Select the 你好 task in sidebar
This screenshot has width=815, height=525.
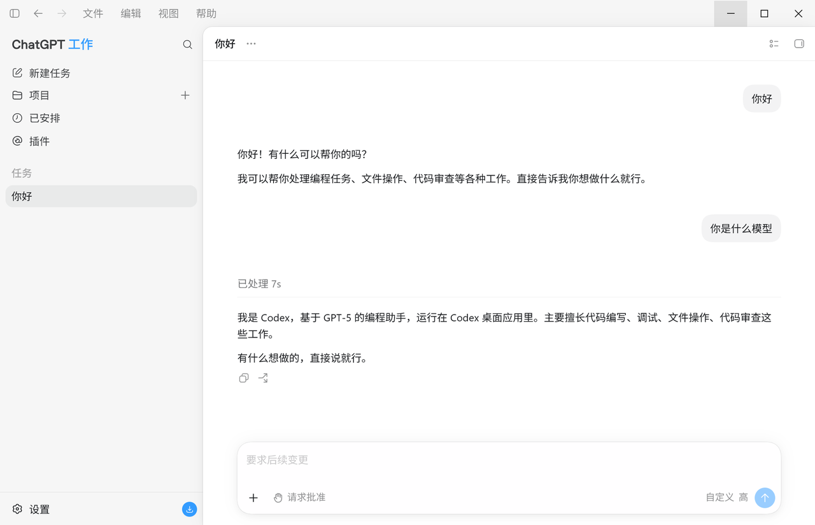101,196
